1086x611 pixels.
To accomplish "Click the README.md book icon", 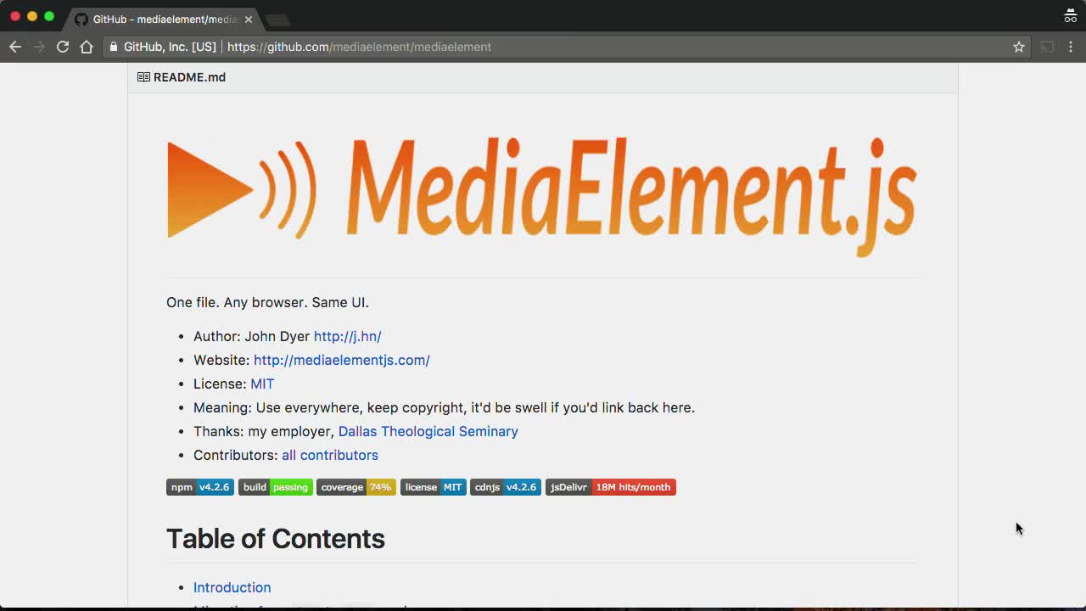I will click(x=143, y=77).
